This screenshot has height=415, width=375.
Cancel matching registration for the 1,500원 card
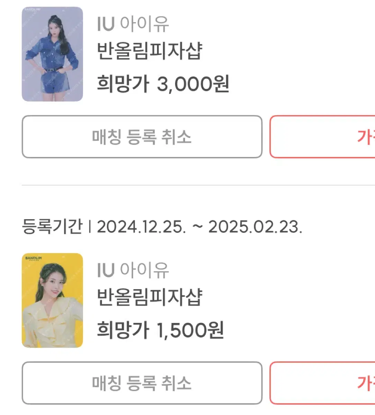pos(142,383)
